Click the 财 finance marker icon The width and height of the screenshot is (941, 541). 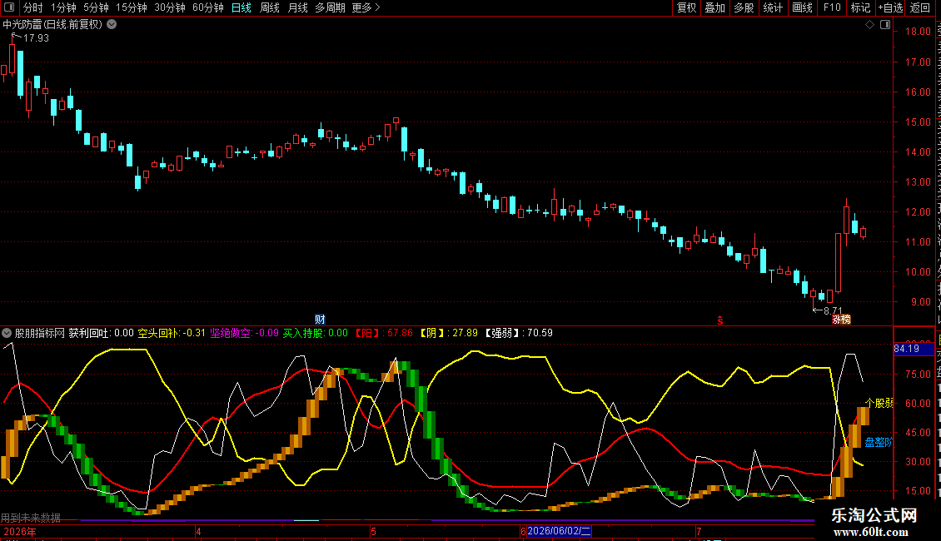320,320
